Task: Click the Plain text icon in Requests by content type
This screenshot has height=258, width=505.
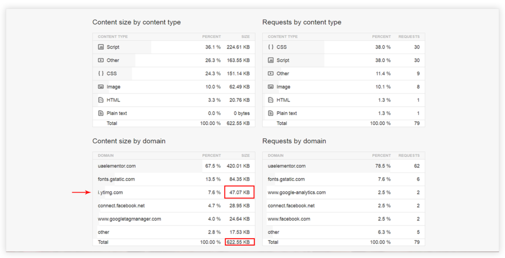Action: 270,113
